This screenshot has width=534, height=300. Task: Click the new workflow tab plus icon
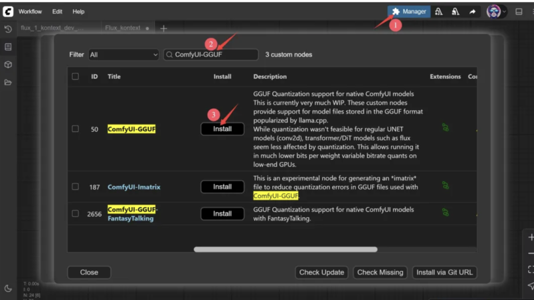pyautogui.click(x=163, y=28)
